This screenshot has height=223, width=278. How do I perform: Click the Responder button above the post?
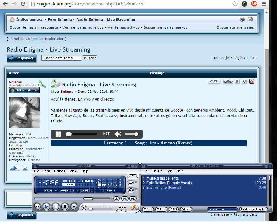click(x=22, y=58)
